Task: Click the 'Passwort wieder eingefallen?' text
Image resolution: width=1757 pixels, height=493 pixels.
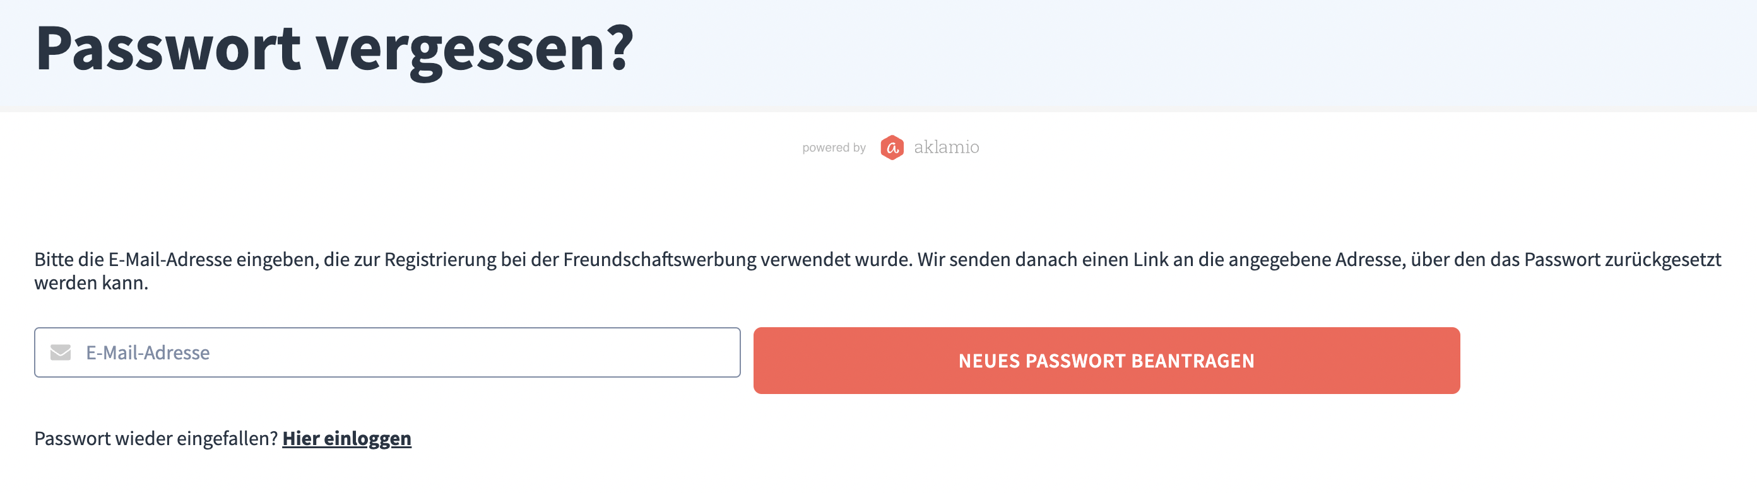Action: click(x=156, y=438)
